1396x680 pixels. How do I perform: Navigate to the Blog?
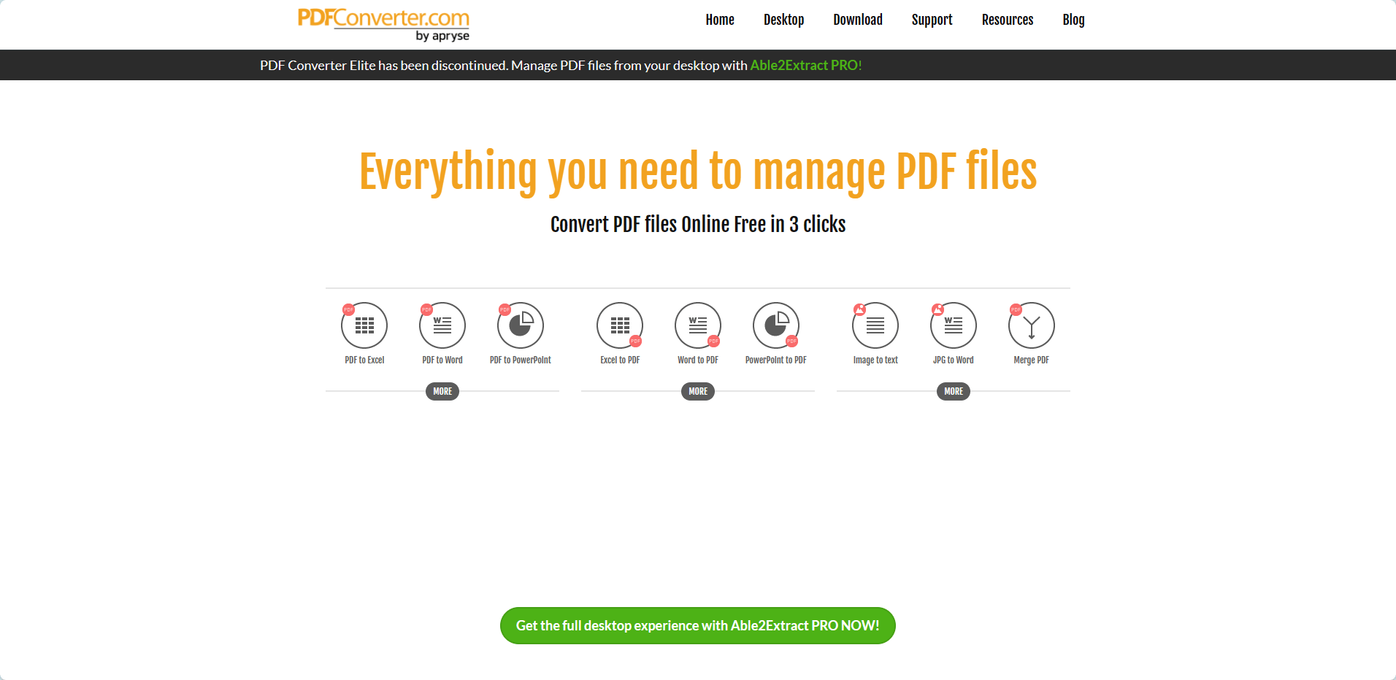point(1073,20)
